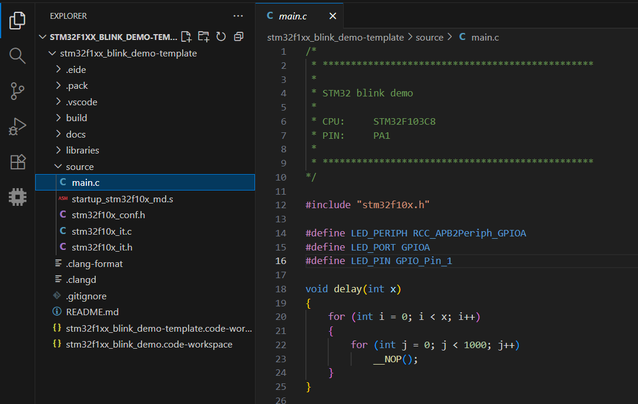Close the main.c editor tab
Image resolution: width=638 pixels, height=404 pixels.
(x=333, y=16)
